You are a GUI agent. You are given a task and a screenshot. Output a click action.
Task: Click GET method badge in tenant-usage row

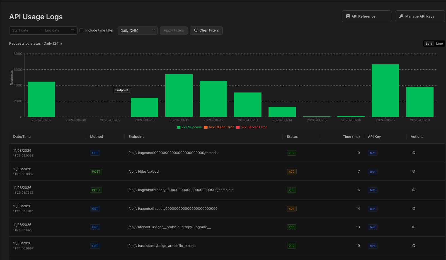[95, 227]
